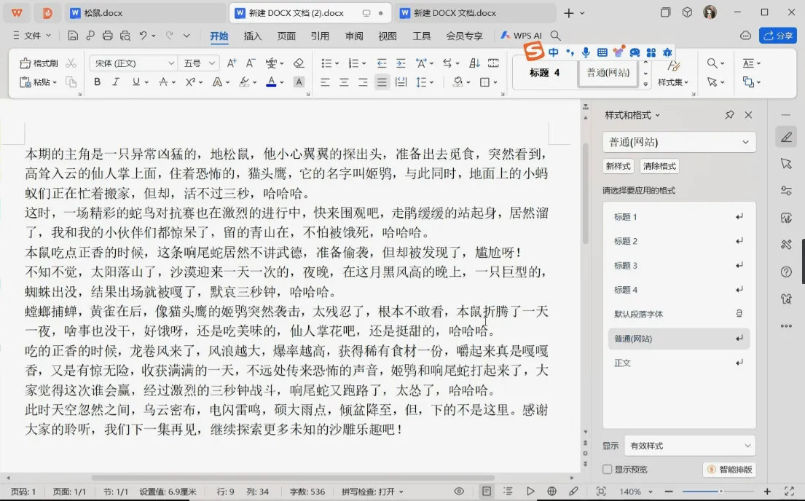805x501 pixels.
Task: Toggle bold formatting
Action: tap(97, 82)
